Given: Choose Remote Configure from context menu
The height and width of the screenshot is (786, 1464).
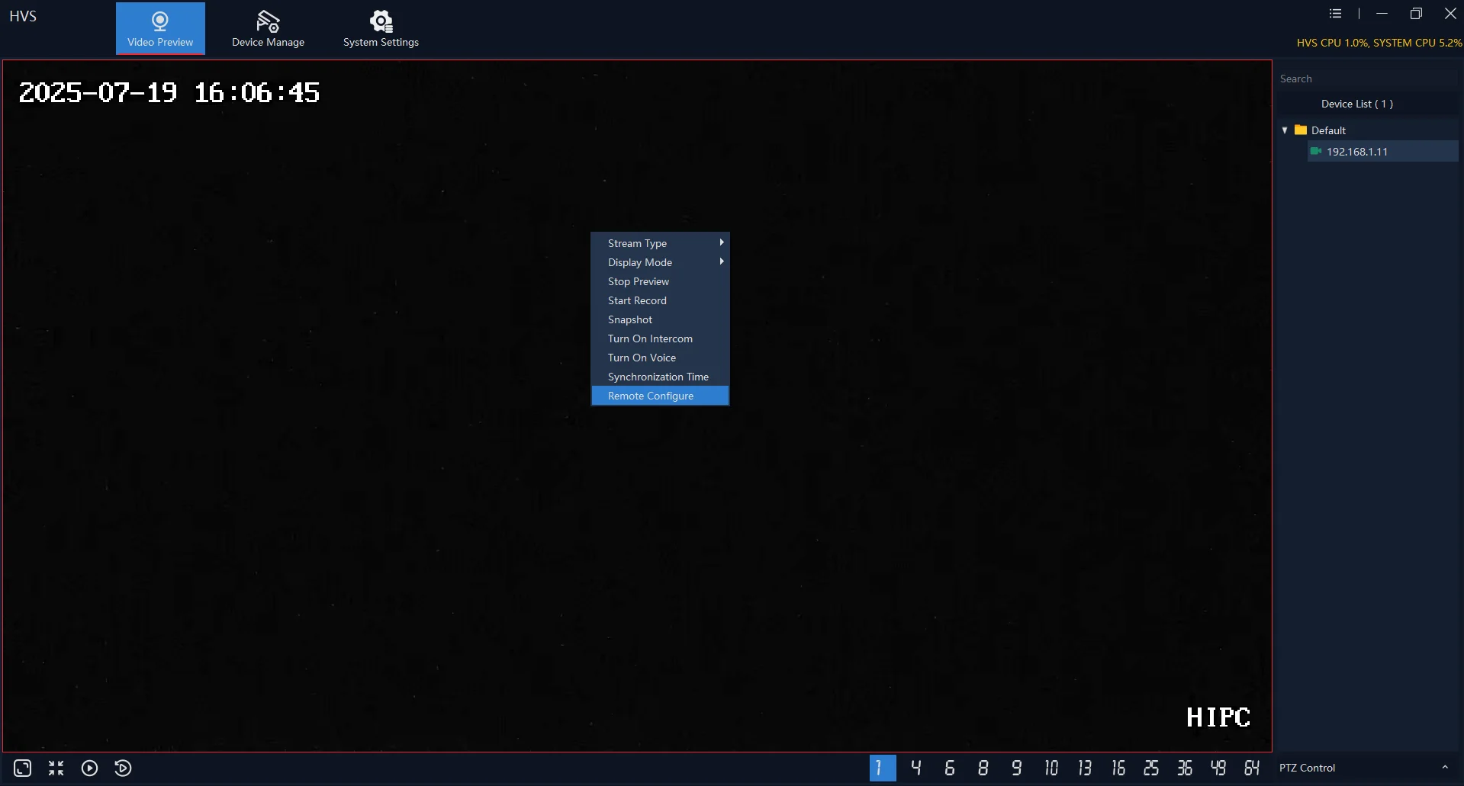Looking at the screenshot, I should pyautogui.click(x=651, y=396).
